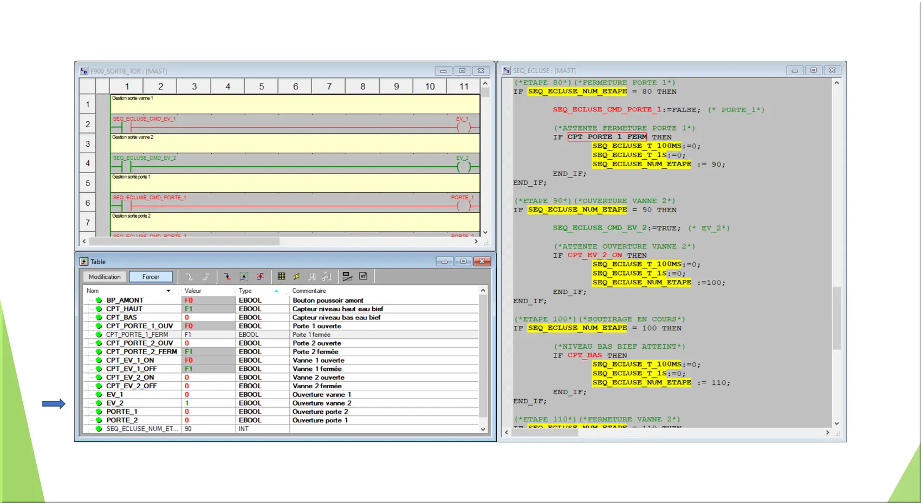Click column 5 header in ladder editor

(261, 86)
